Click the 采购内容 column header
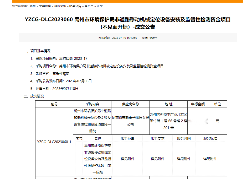 point(92,104)
